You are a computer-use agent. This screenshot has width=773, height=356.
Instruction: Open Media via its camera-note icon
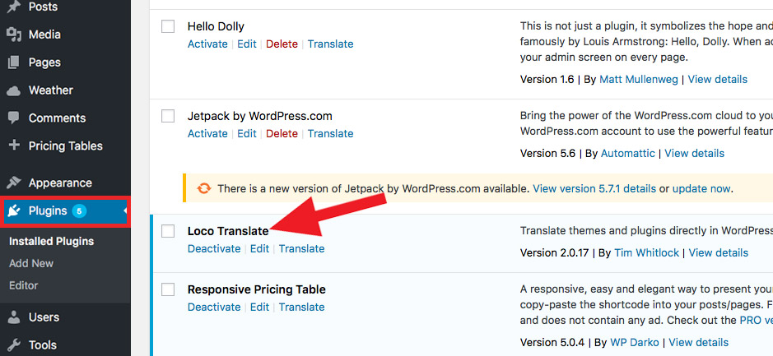[14, 35]
